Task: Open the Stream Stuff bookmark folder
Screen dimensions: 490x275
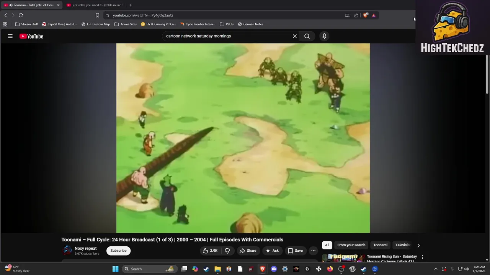Action: click(x=26, y=24)
